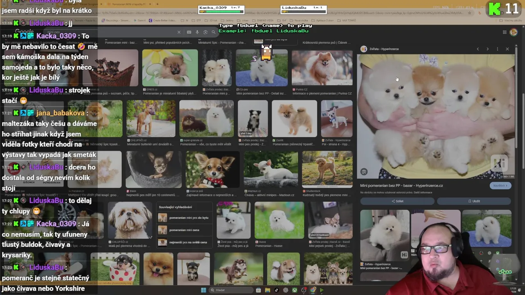Clear the Google search box text
The image size is (525, 295).
point(179,32)
